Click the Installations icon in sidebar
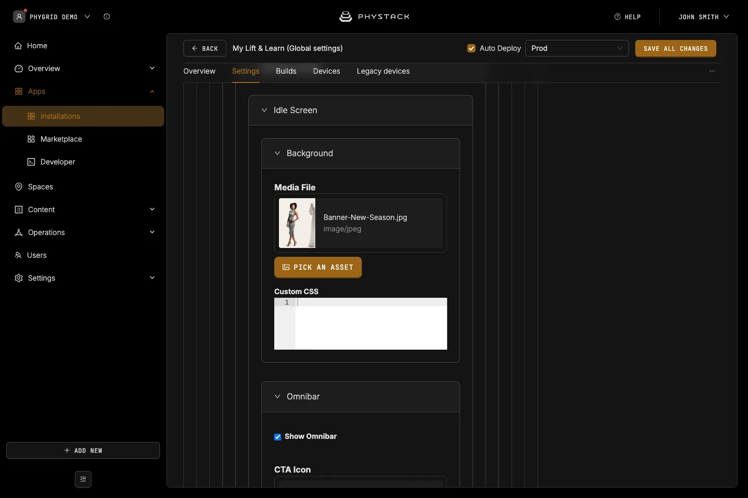 click(31, 116)
